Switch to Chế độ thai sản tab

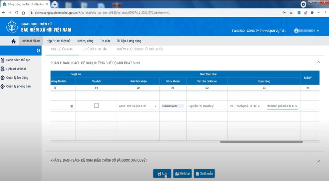pyautogui.click(x=95, y=49)
